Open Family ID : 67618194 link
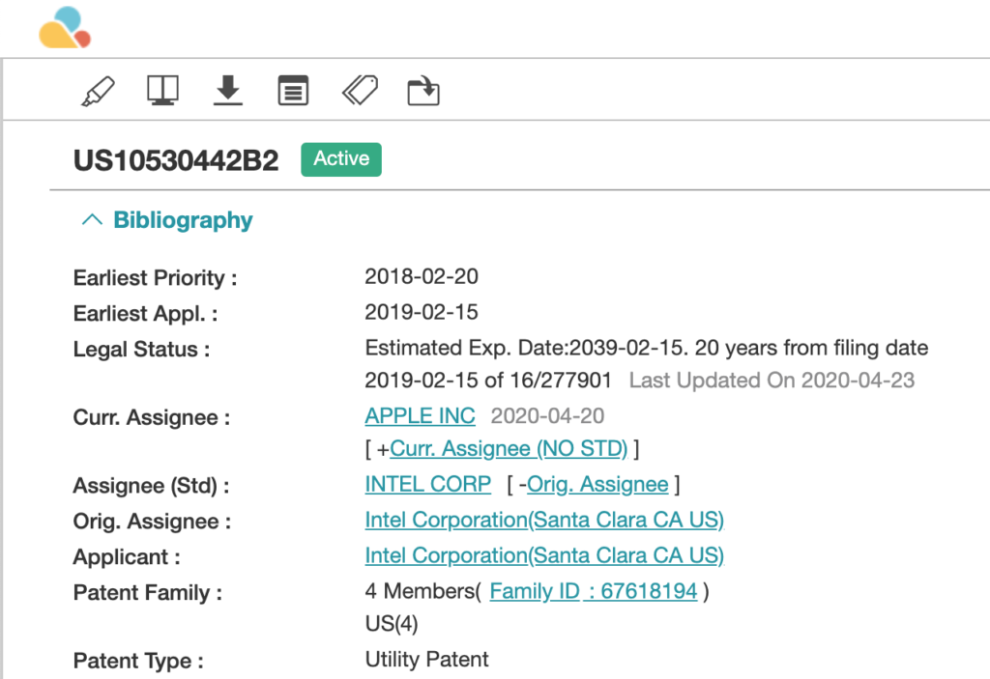Image resolution: width=990 pixels, height=679 pixels. click(593, 591)
